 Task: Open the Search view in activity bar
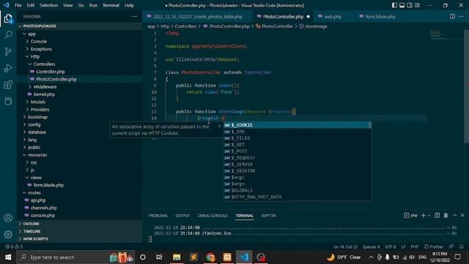click(8, 35)
